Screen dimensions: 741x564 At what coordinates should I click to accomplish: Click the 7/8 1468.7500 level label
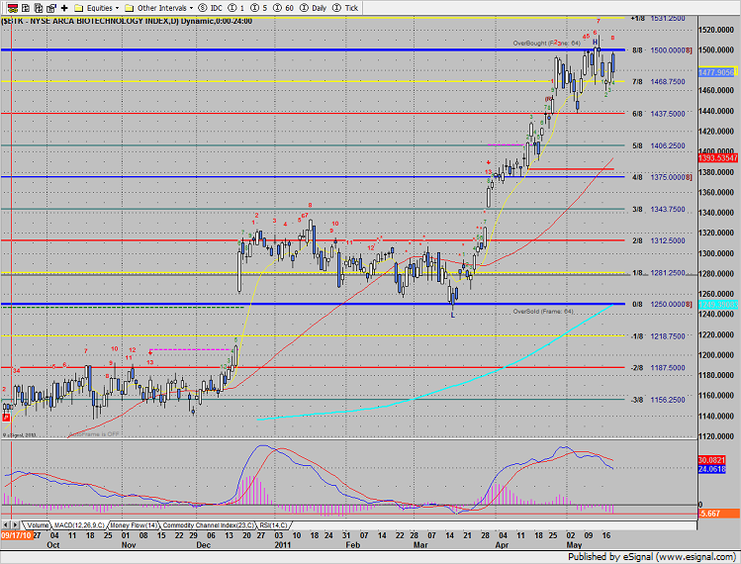tap(658, 82)
